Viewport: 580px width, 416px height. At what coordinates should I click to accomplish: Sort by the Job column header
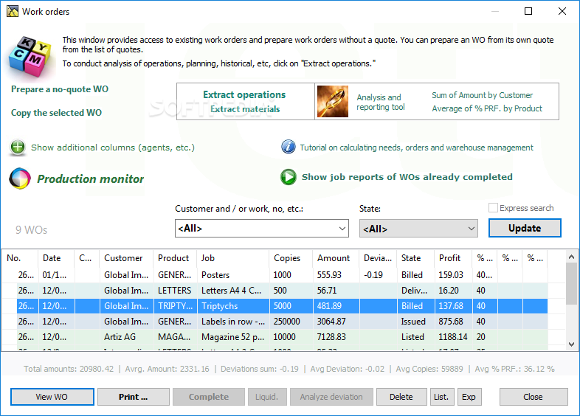(x=233, y=258)
